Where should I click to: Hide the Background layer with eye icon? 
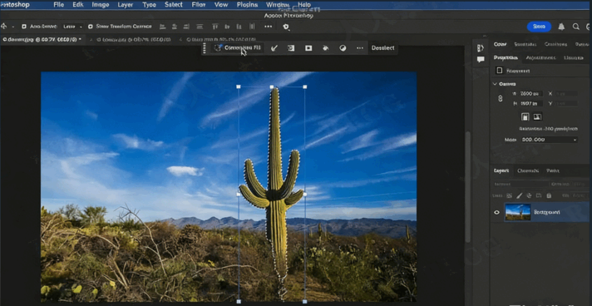[496, 212]
